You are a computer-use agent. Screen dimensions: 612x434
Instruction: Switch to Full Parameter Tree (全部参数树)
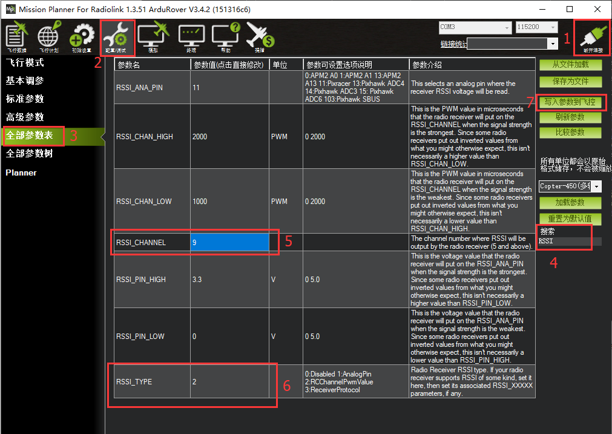tap(29, 154)
